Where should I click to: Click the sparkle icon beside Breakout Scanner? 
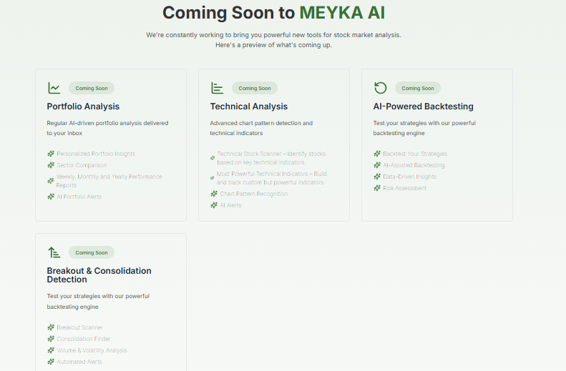tap(51, 327)
